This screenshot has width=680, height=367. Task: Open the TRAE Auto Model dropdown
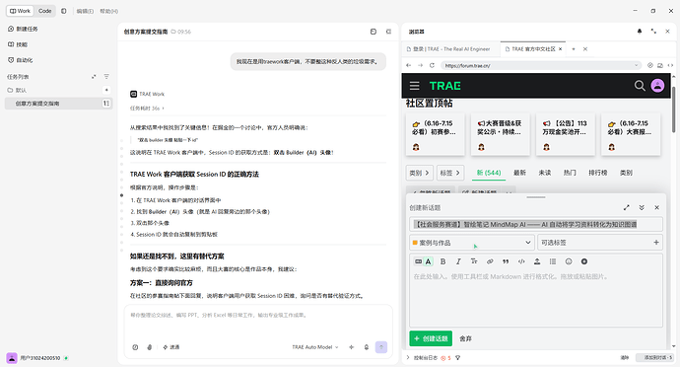[x=315, y=347]
